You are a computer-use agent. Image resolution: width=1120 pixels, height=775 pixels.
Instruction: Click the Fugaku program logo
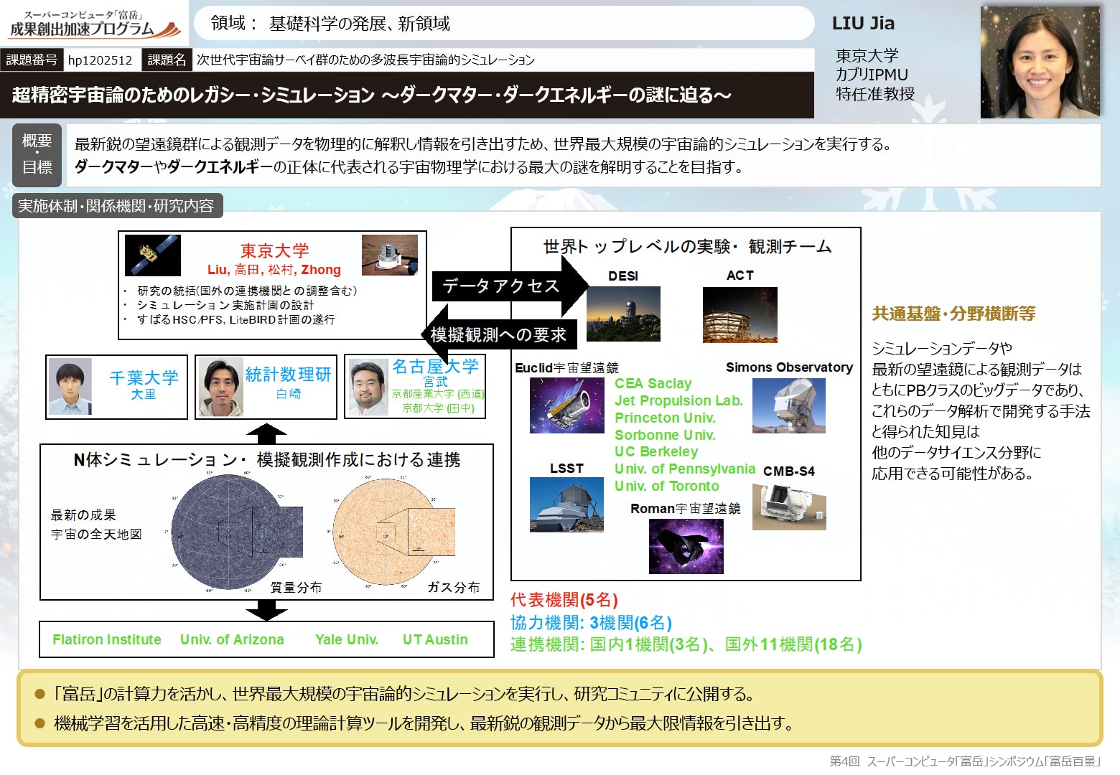click(94, 23)
